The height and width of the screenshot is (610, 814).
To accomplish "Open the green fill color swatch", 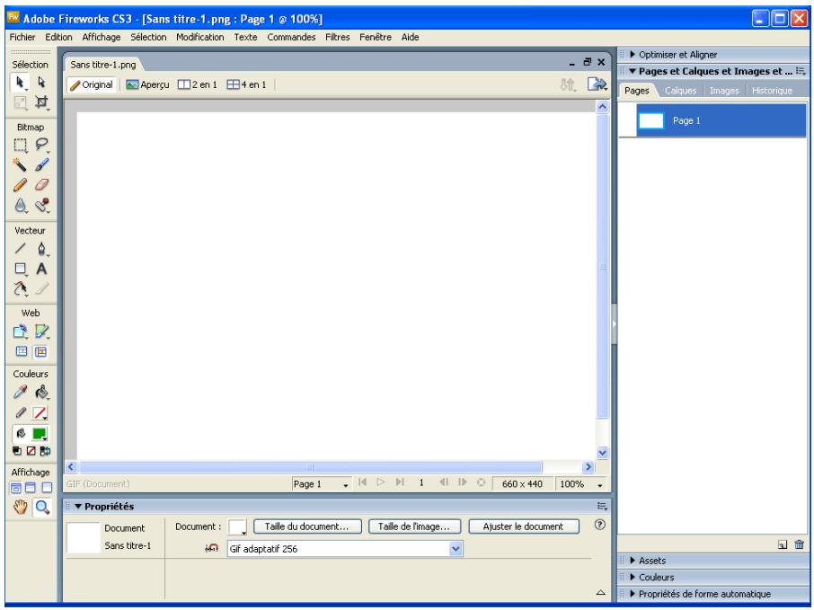I will 40,434.
